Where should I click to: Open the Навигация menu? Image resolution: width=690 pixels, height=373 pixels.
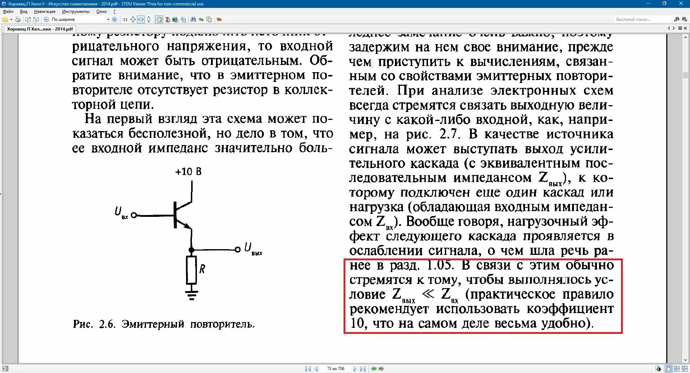click(x=45, y=11)
